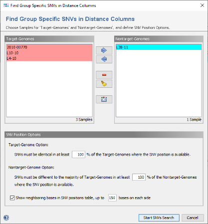Select sample L10-10 in Target-Genomes

49,53
